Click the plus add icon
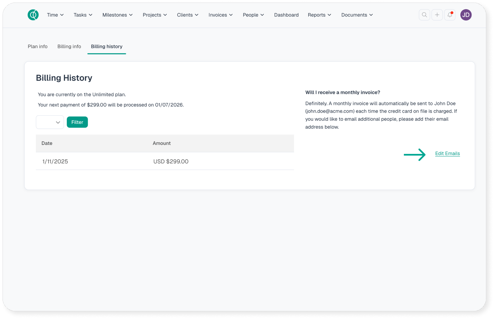The image size is (494, 319). click(x=437, y=15)
